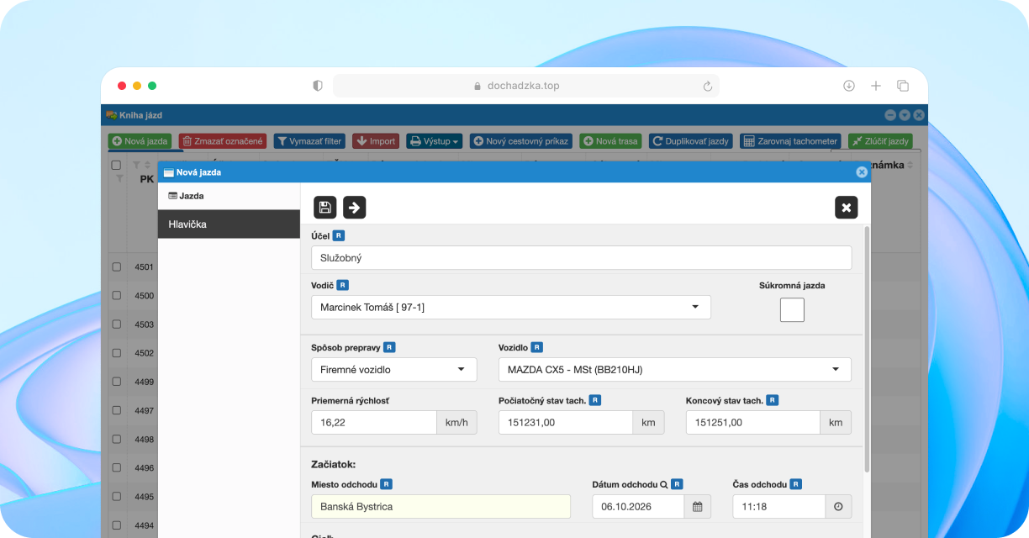Click the Priemerná rýchlosť field showing 16,22

coord(374,423)
